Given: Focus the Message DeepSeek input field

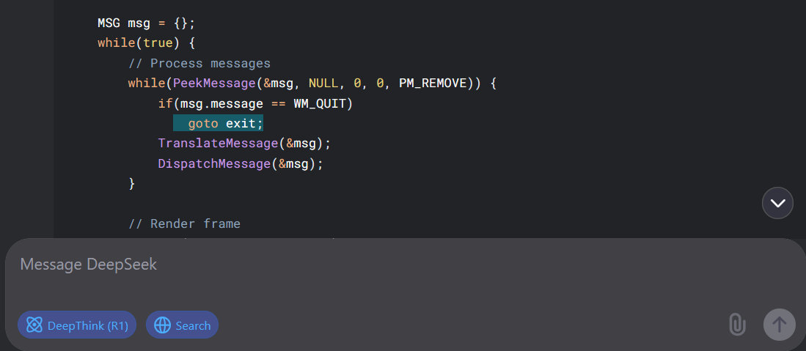Looking at the screenshot, I should 360,272.
